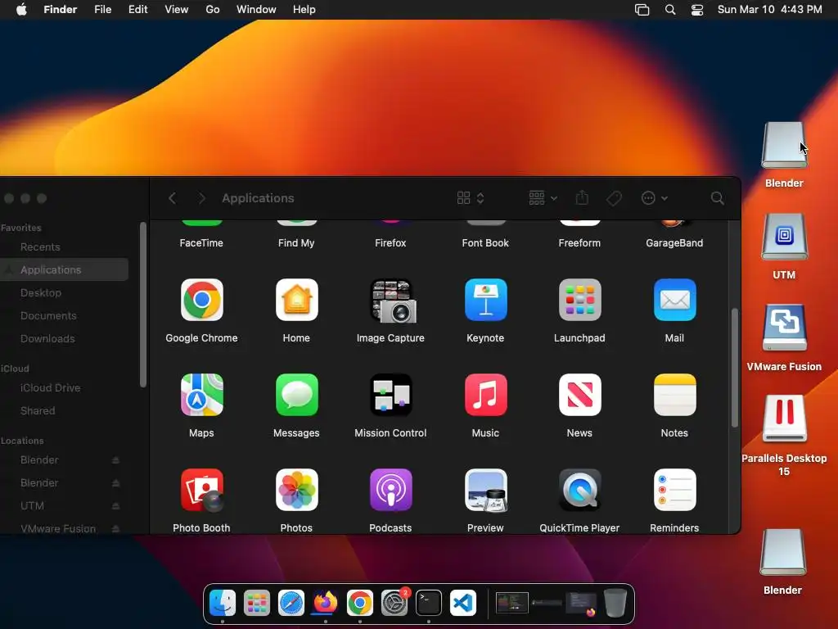Select the Mail app icon

(x=674, y=300)
